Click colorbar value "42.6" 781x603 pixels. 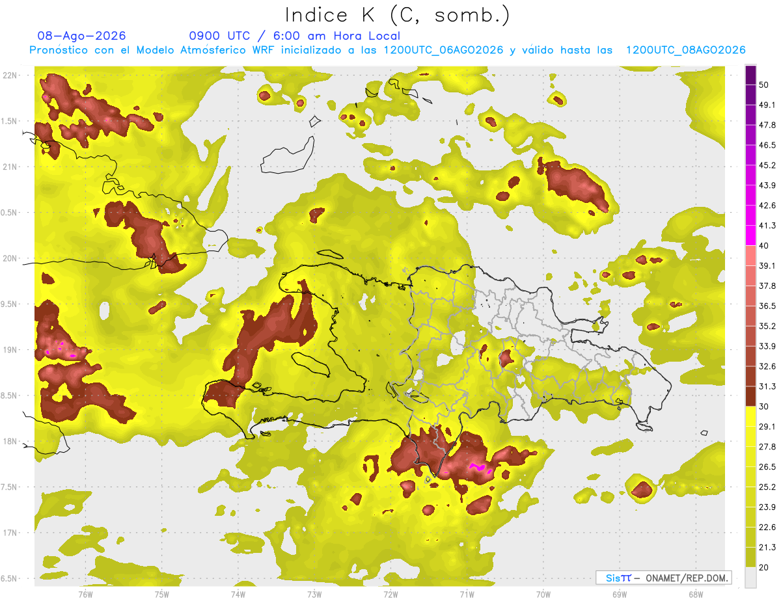767,206
